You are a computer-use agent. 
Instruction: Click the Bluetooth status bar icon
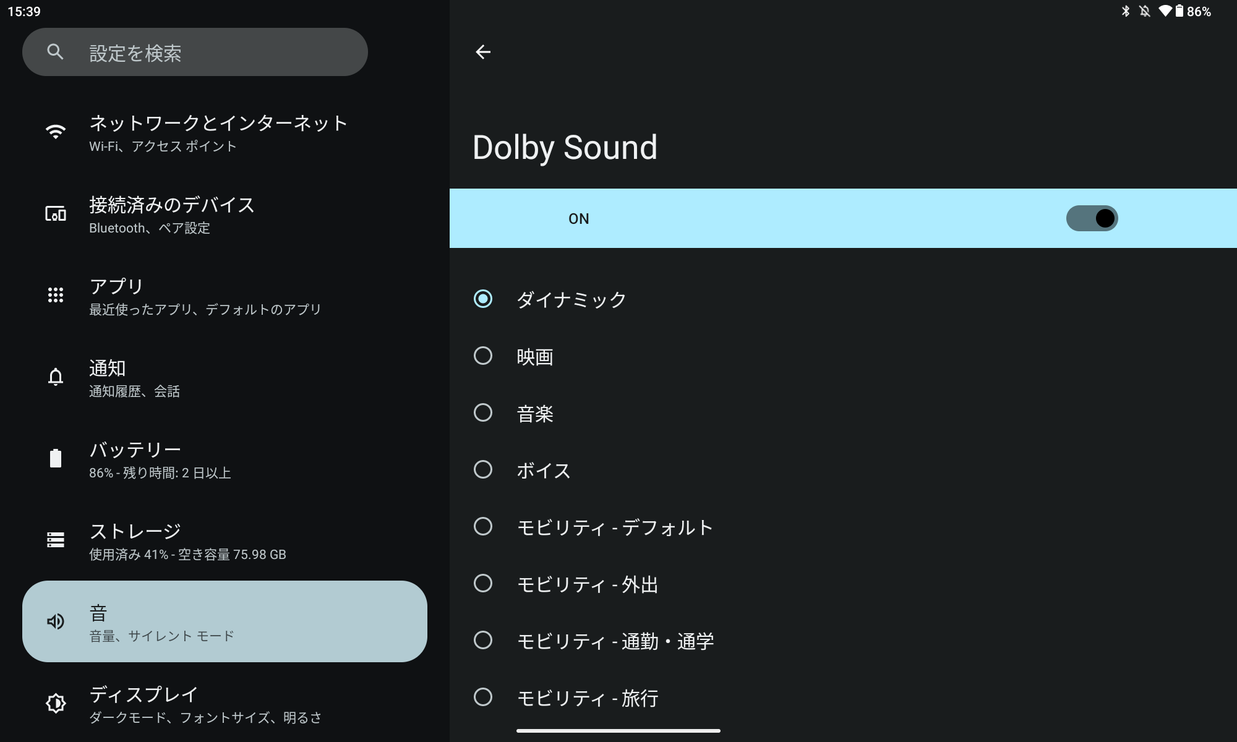1126,11
